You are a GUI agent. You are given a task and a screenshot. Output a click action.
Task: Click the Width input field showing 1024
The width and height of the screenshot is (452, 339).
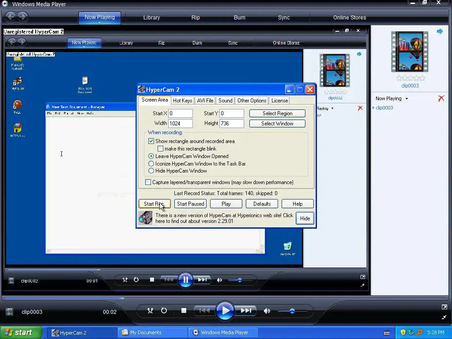tap(181, 124)
